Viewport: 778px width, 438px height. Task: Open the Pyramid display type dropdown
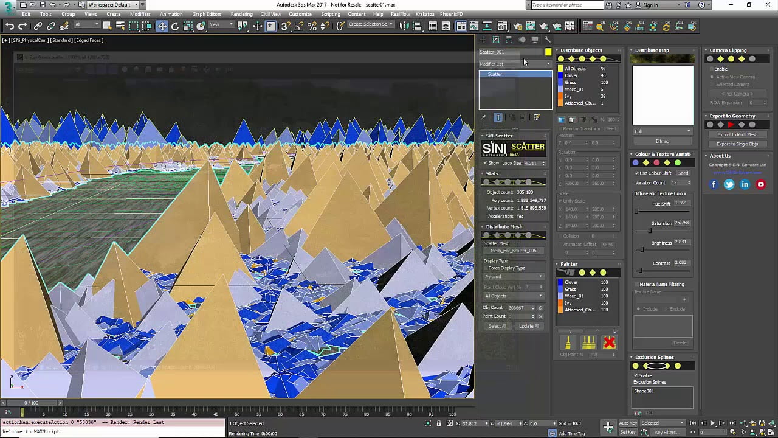click(514, 277)
